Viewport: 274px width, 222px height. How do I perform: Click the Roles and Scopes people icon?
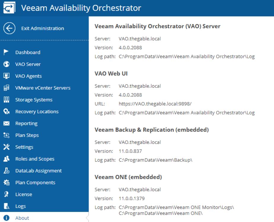pos(7,159)
